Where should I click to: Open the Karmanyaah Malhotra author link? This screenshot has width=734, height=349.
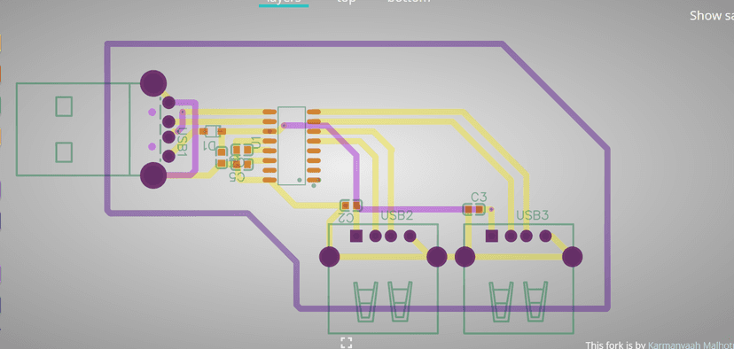(691, 345)
